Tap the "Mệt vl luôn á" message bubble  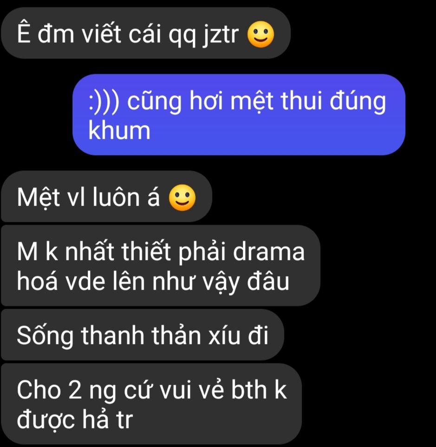pos(106,196)
